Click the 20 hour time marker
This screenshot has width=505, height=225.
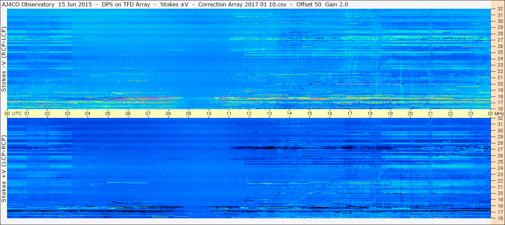410,114
